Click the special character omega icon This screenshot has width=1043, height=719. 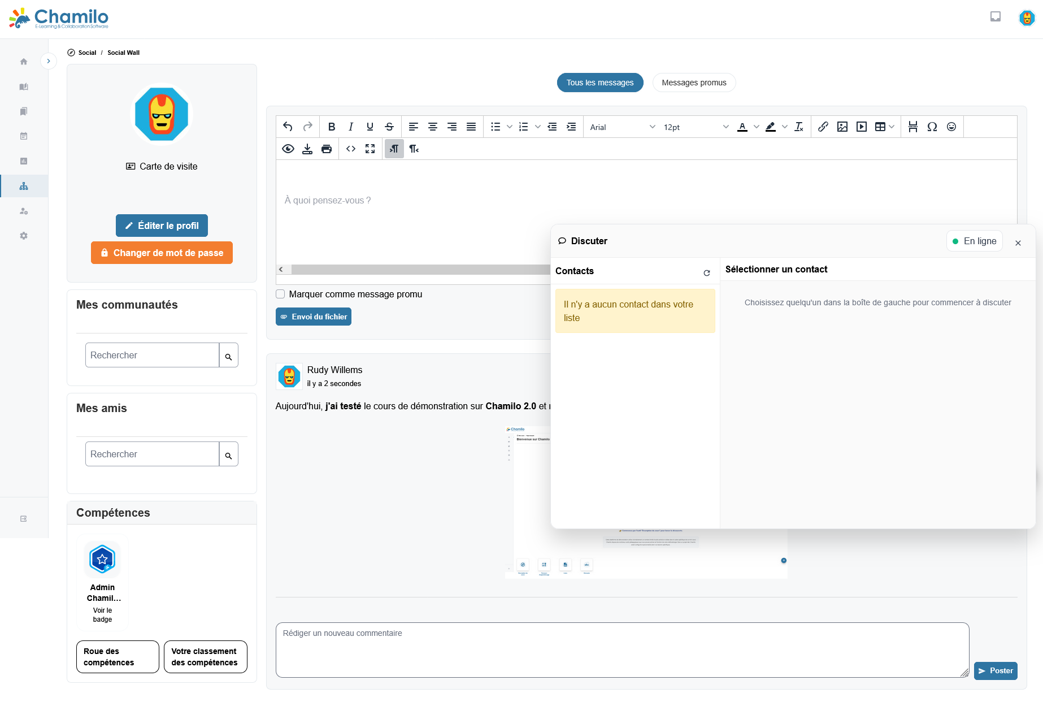pyautogui.click(x=932, y=127)
